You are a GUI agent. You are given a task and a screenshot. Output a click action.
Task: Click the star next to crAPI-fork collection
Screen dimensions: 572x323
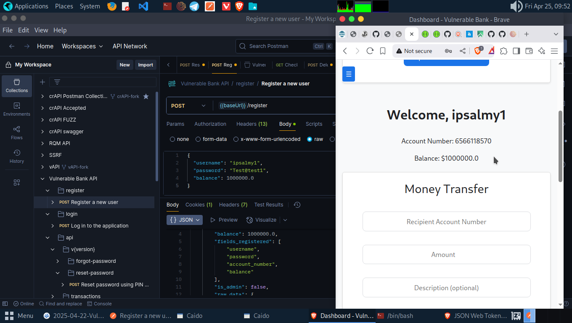[146, 96]
